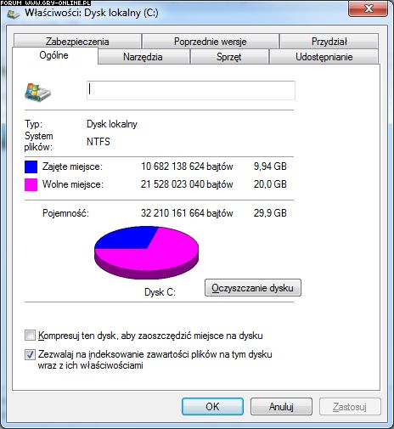Viewport: 394px width, 429px height.
Task: Confirm with the OK button
Action: coord(212,407)
